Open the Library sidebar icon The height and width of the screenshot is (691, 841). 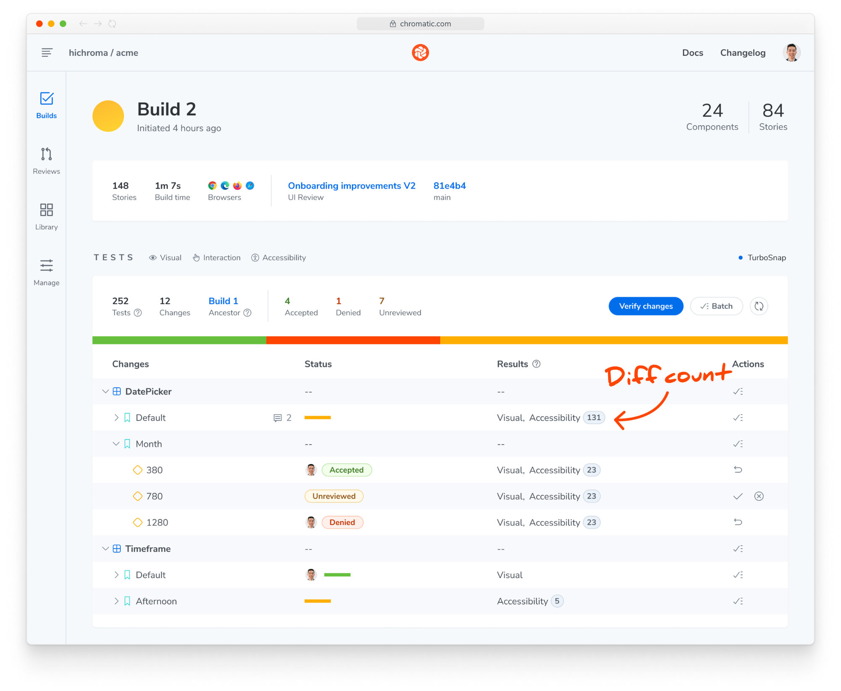click(46, 216)
